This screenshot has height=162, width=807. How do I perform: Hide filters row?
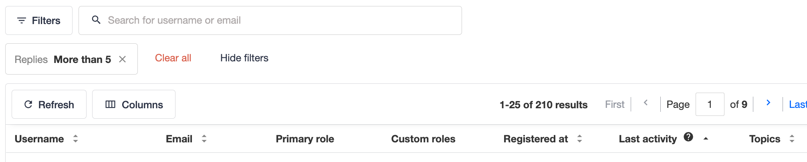244,58
